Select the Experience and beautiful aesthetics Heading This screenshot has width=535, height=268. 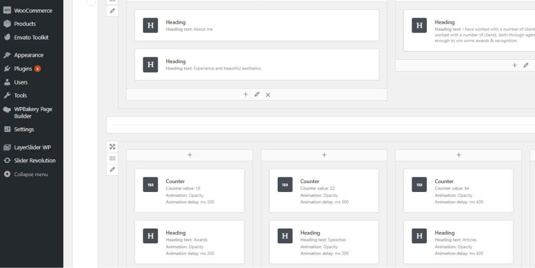[257, 65]
